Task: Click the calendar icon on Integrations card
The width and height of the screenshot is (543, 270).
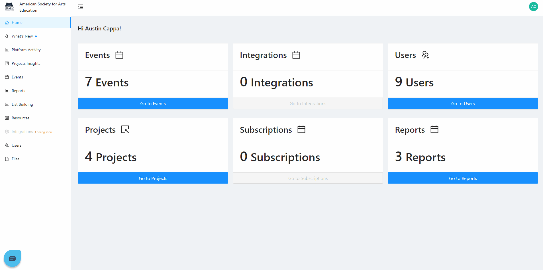Action: [x=296, y=55]
